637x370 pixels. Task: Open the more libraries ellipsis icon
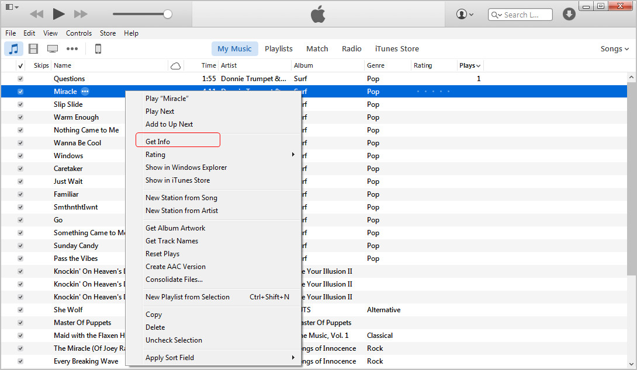[72, 48]
